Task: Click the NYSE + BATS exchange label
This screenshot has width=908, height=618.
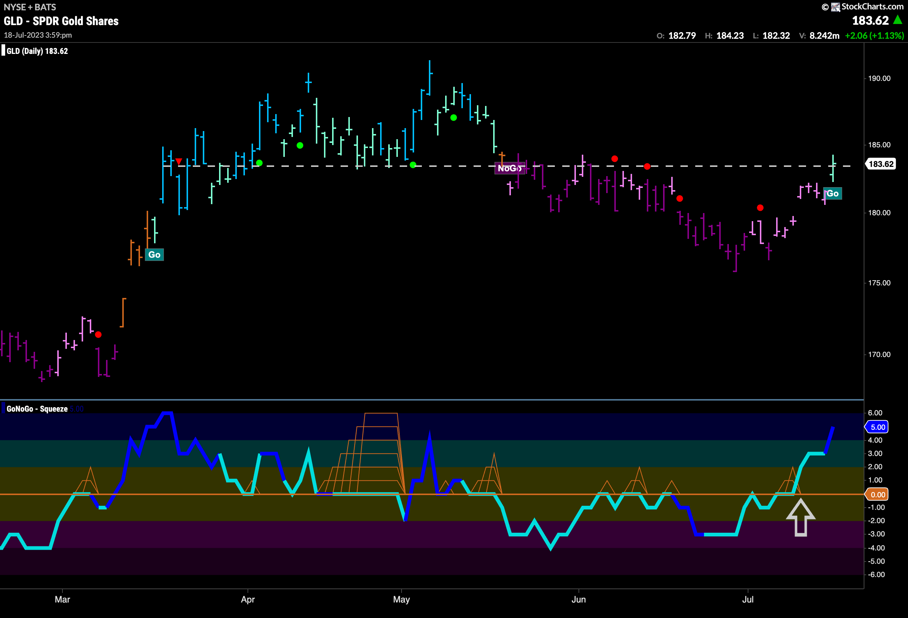Action: point(30,7)
